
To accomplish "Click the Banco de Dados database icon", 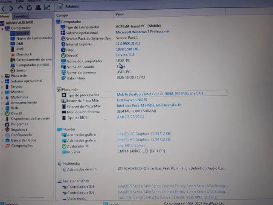I will (x=7, y=141).
